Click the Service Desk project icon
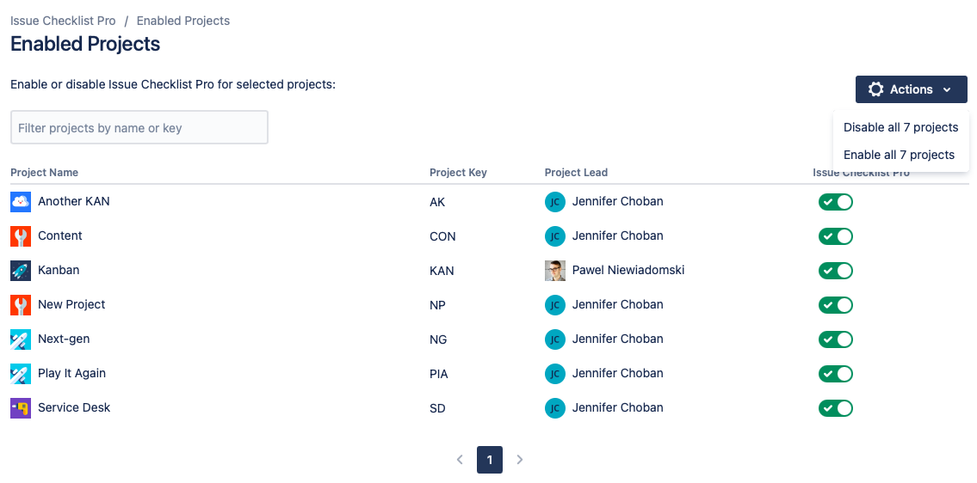Viewport: 977px width, 483px height. 21,408
